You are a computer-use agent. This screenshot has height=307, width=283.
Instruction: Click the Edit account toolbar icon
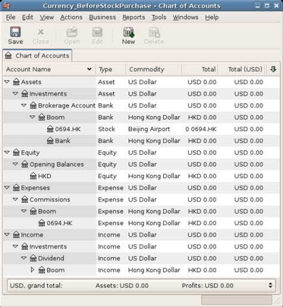point(97,32)
